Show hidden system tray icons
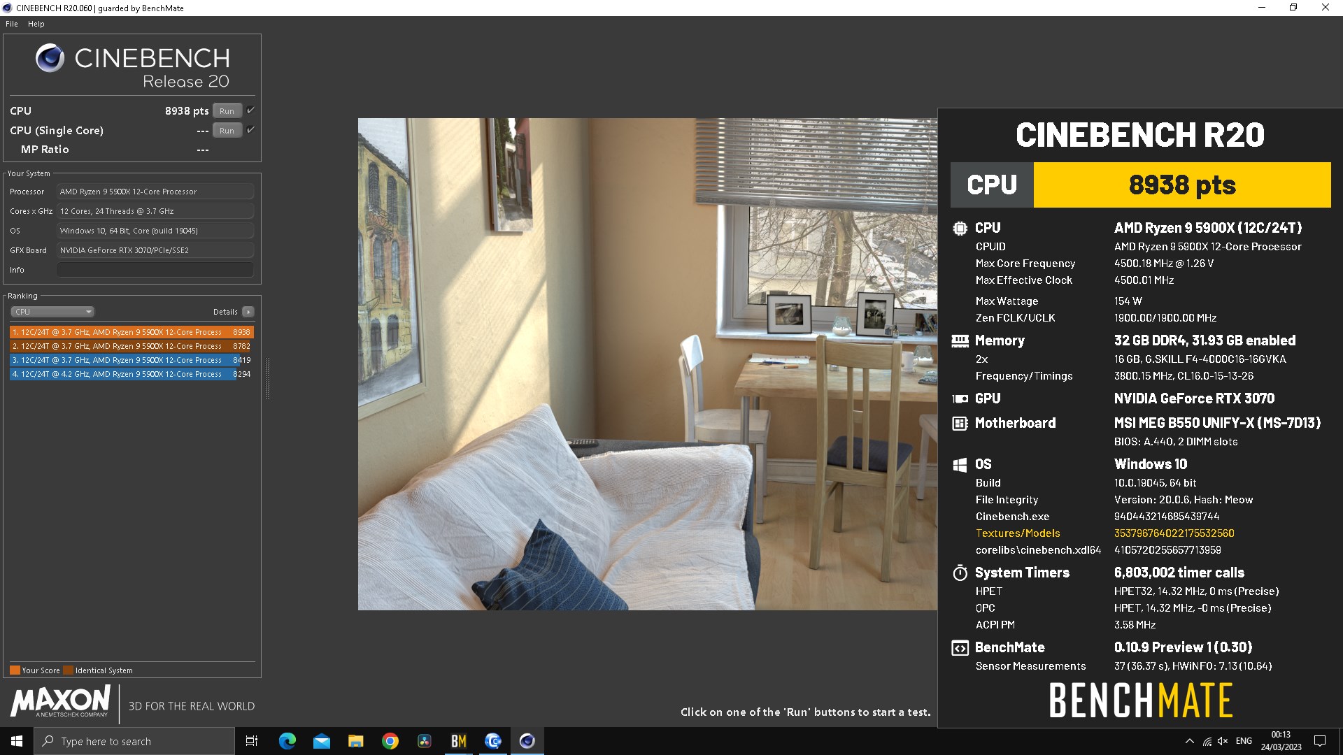 [1189, 741]
